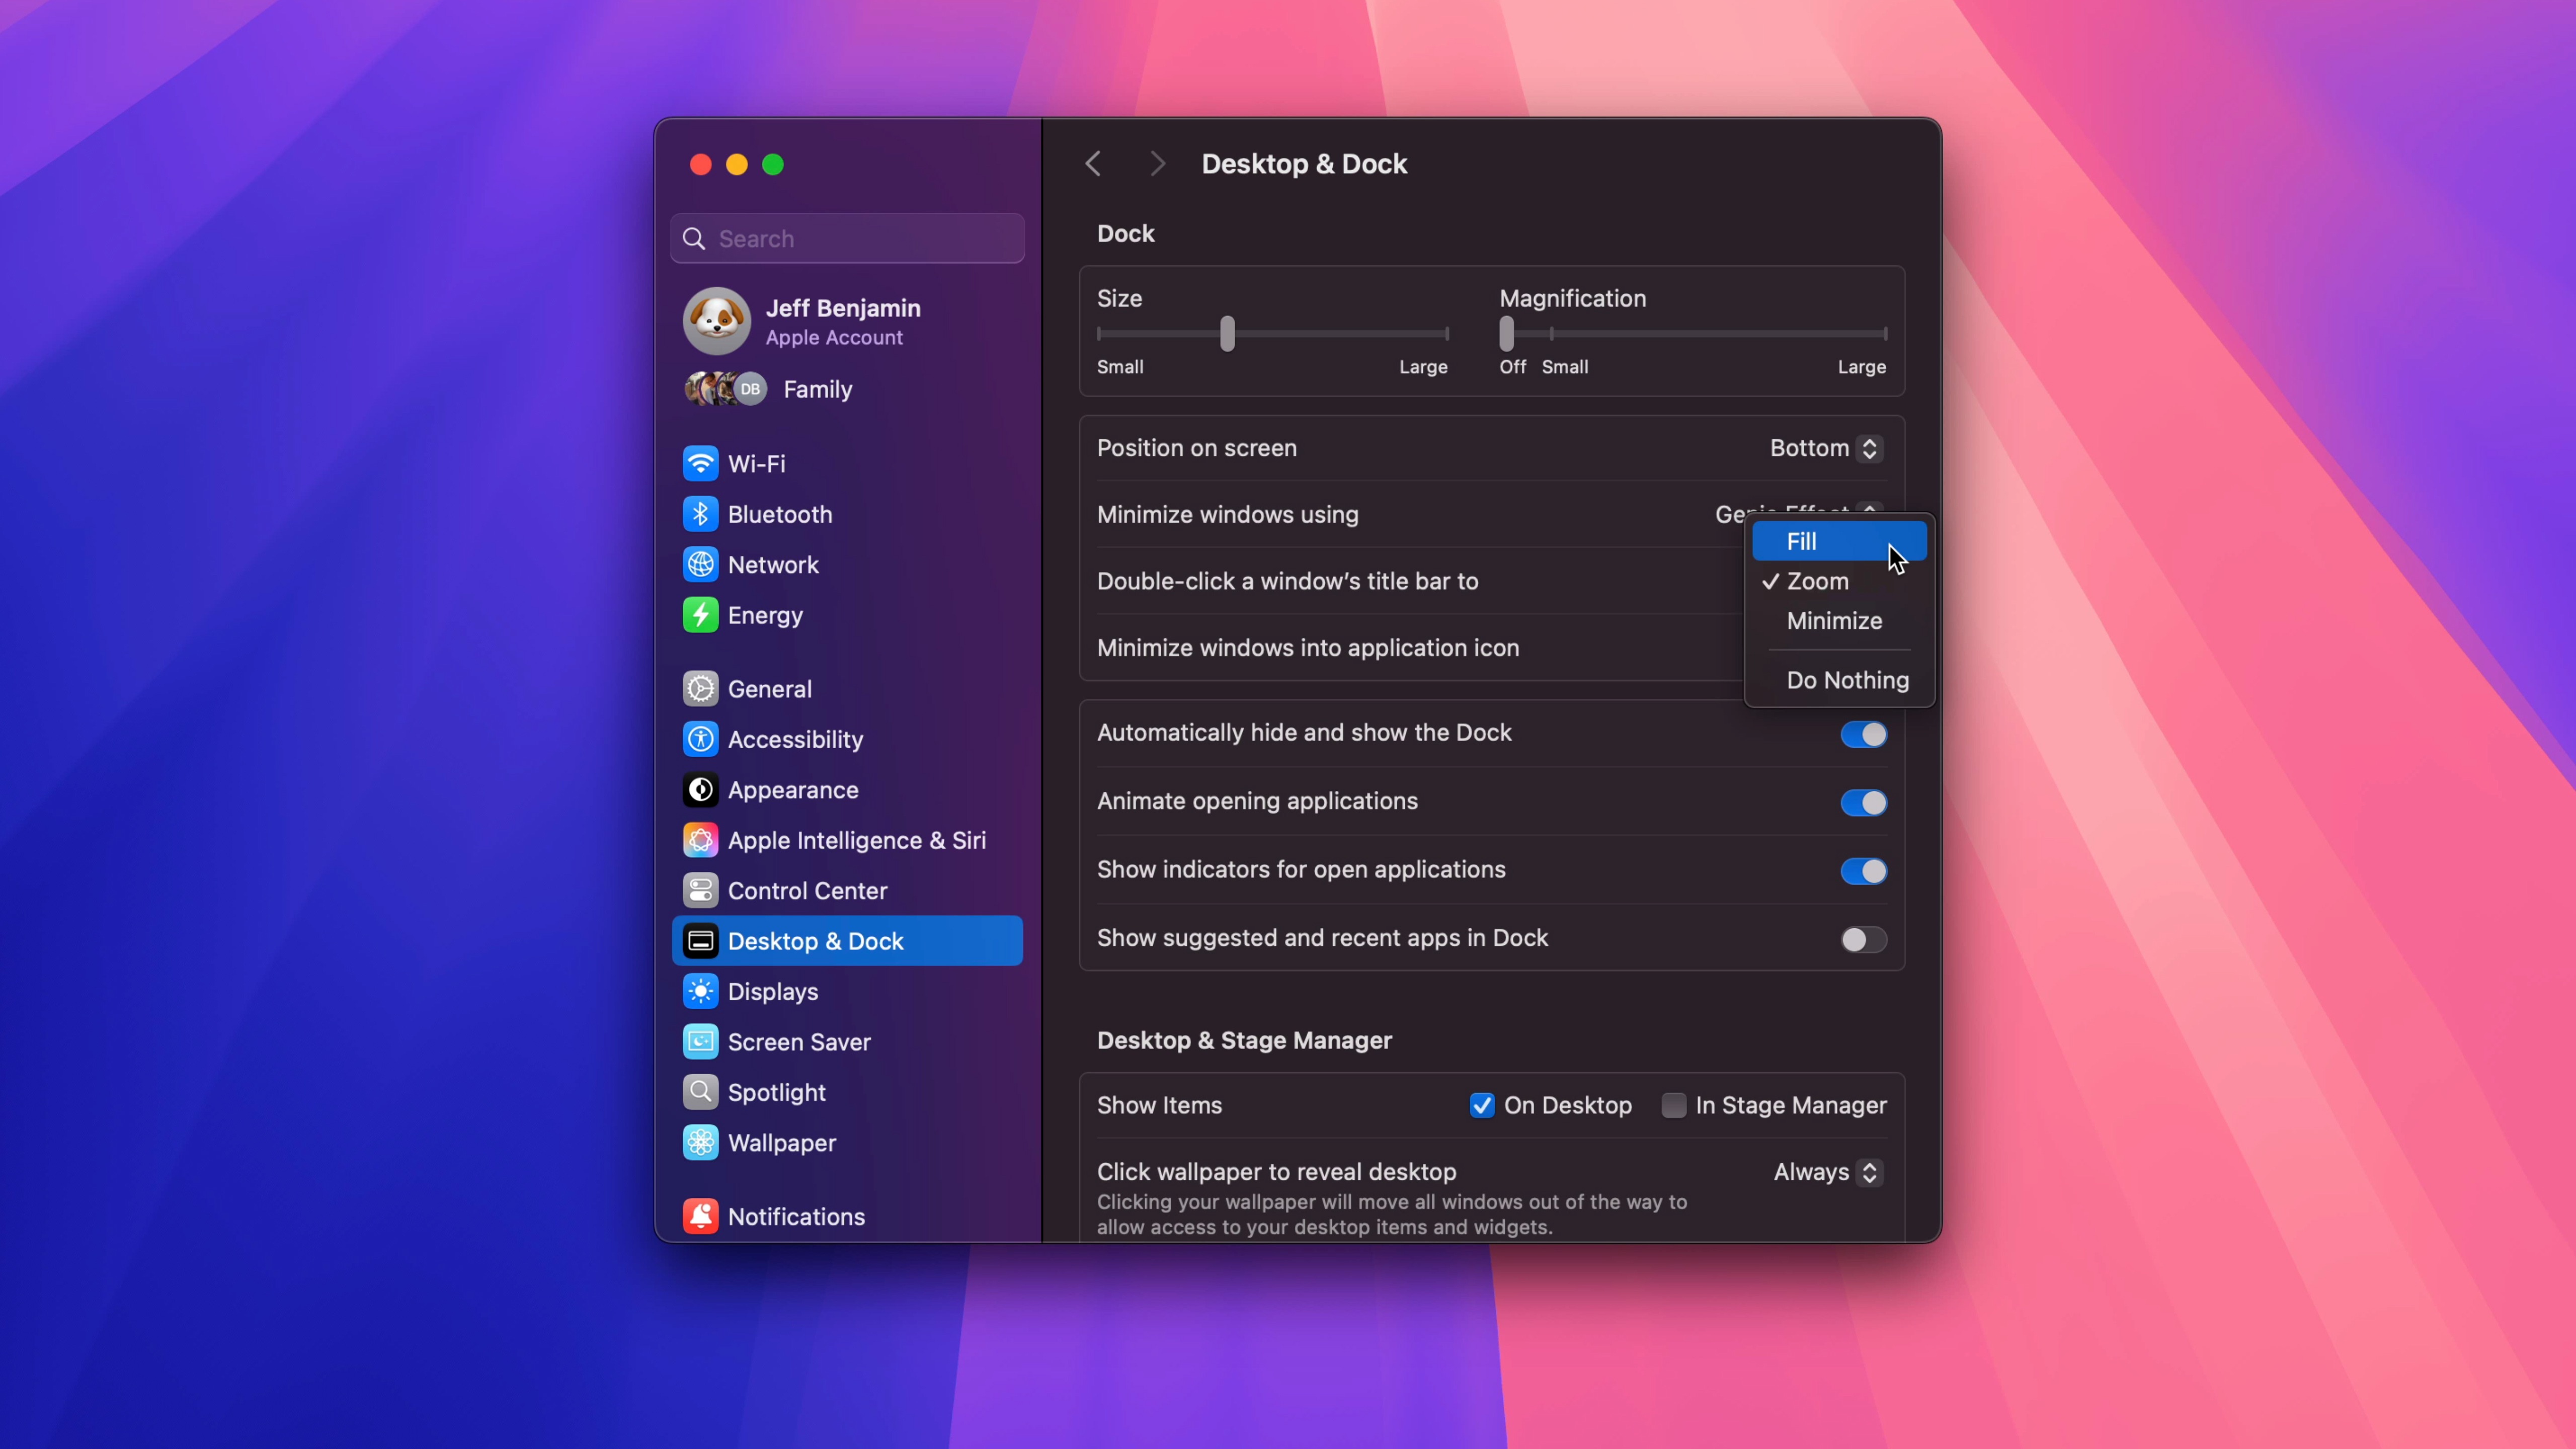The width and height of the screenshot is (2576, 1449).
Task: Open the Position on screen dropdown
Action: 1824,448
